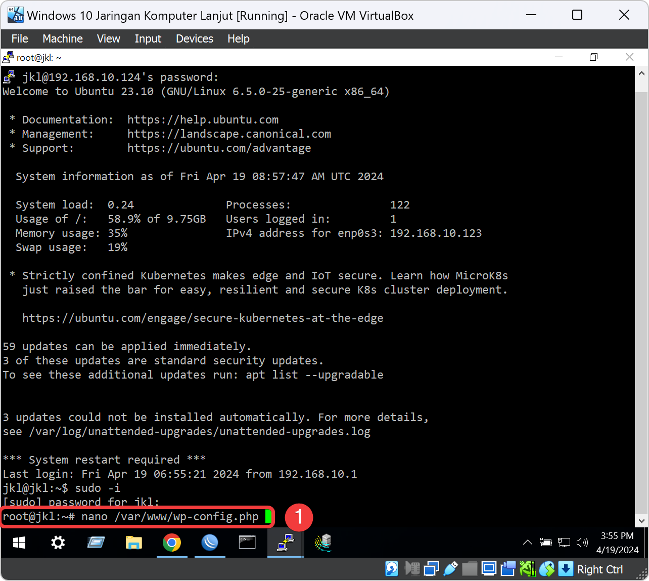Screen dimensions: 649x581
Task: Open Command Prompt from the taskbar
Action: [x=247, y=543]
